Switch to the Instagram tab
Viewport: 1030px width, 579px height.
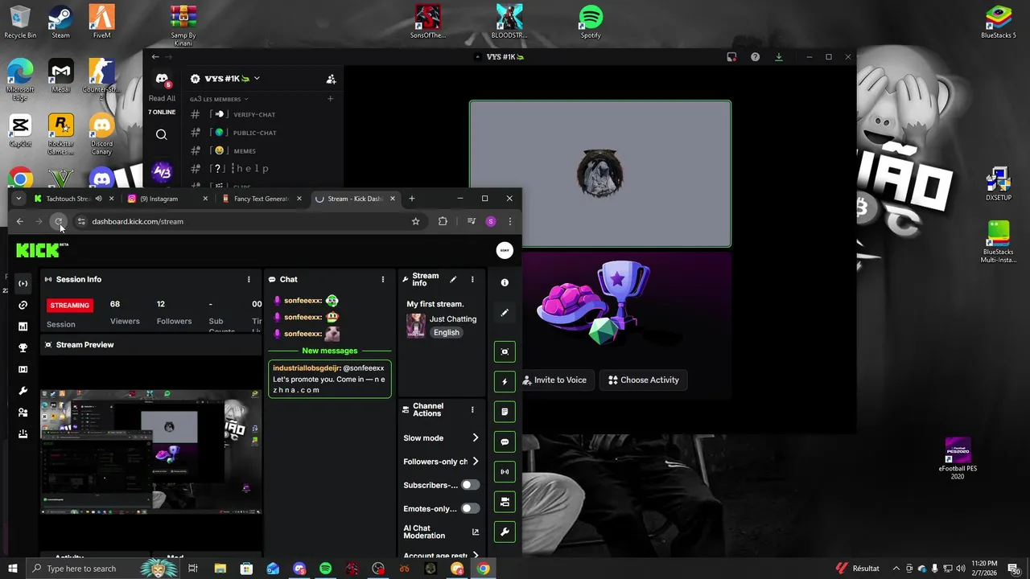pos(167,199)
